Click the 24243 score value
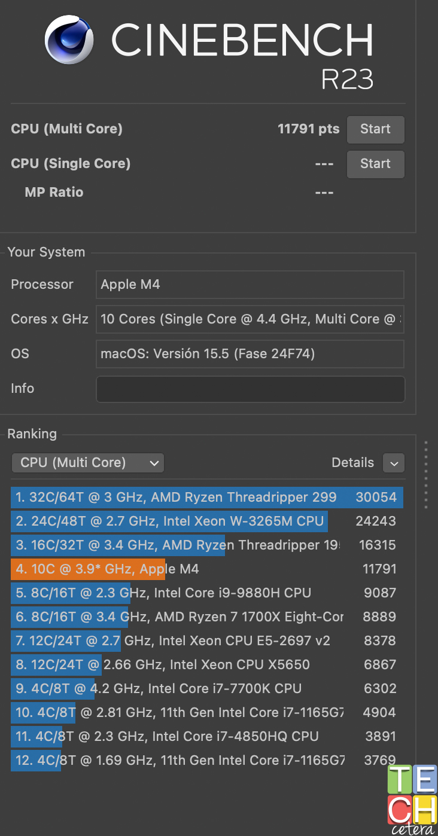 (376, 521)
